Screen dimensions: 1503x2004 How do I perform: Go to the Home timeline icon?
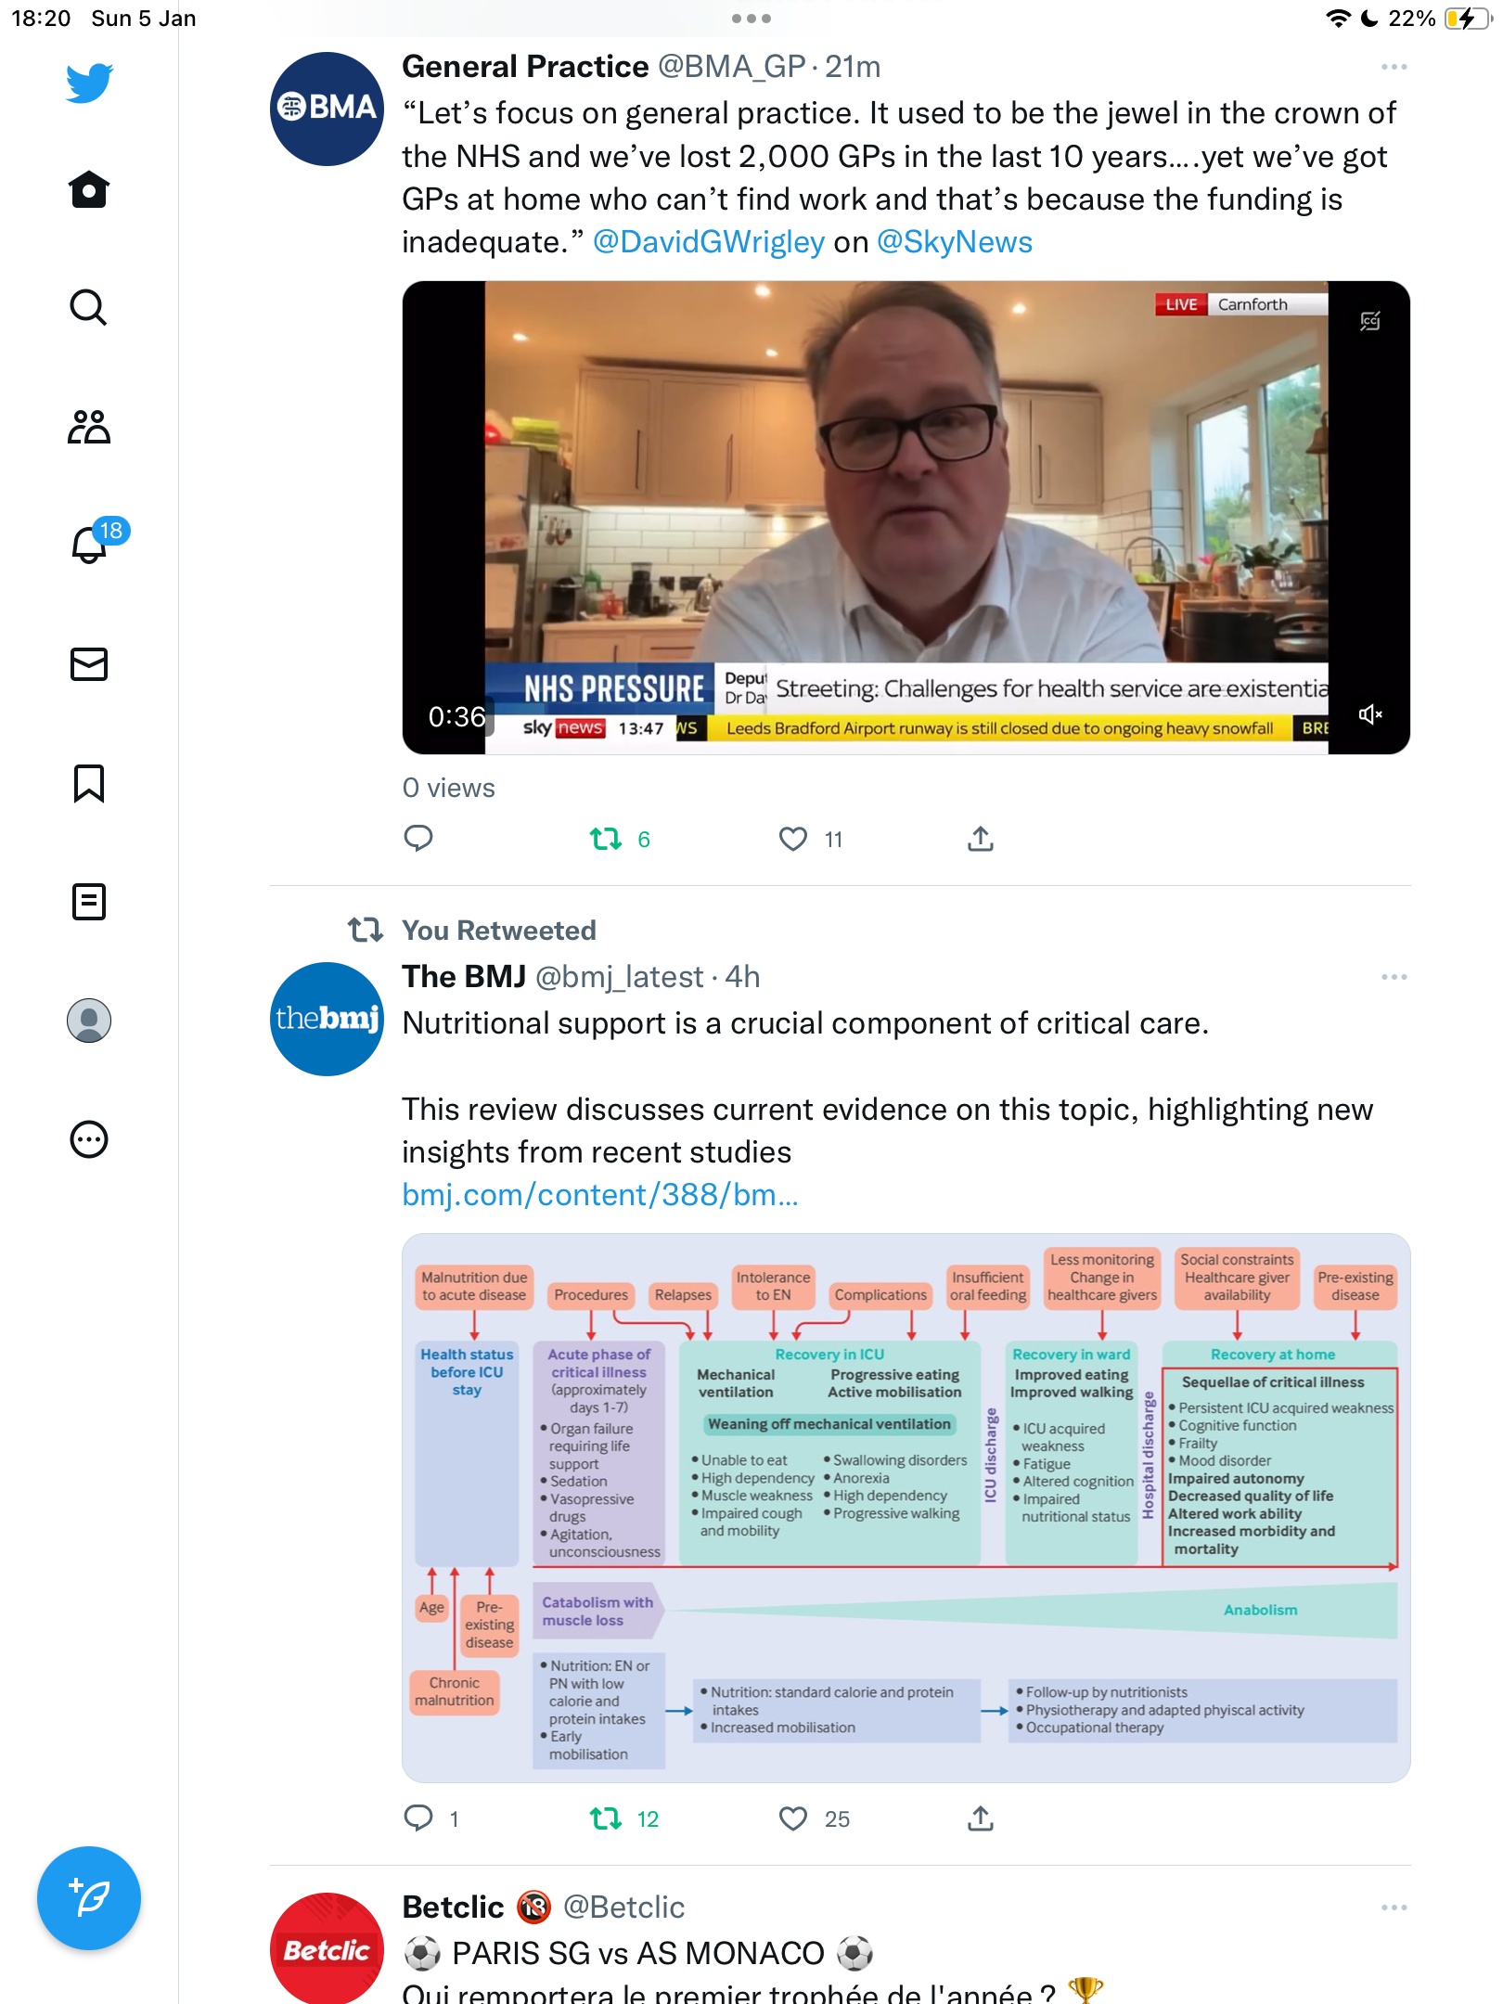click(89, 189)
